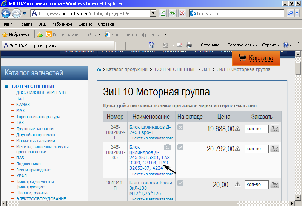
Task: Open the Тормозная аппаратура category
Action: pos(38,117)
